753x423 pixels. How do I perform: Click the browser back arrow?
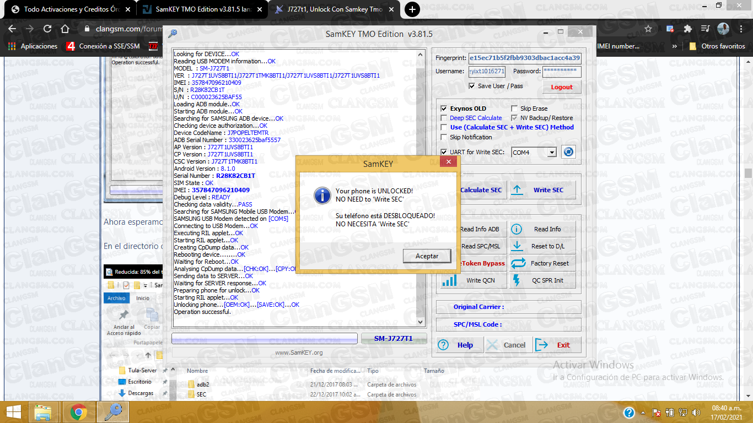click(12, 29)
